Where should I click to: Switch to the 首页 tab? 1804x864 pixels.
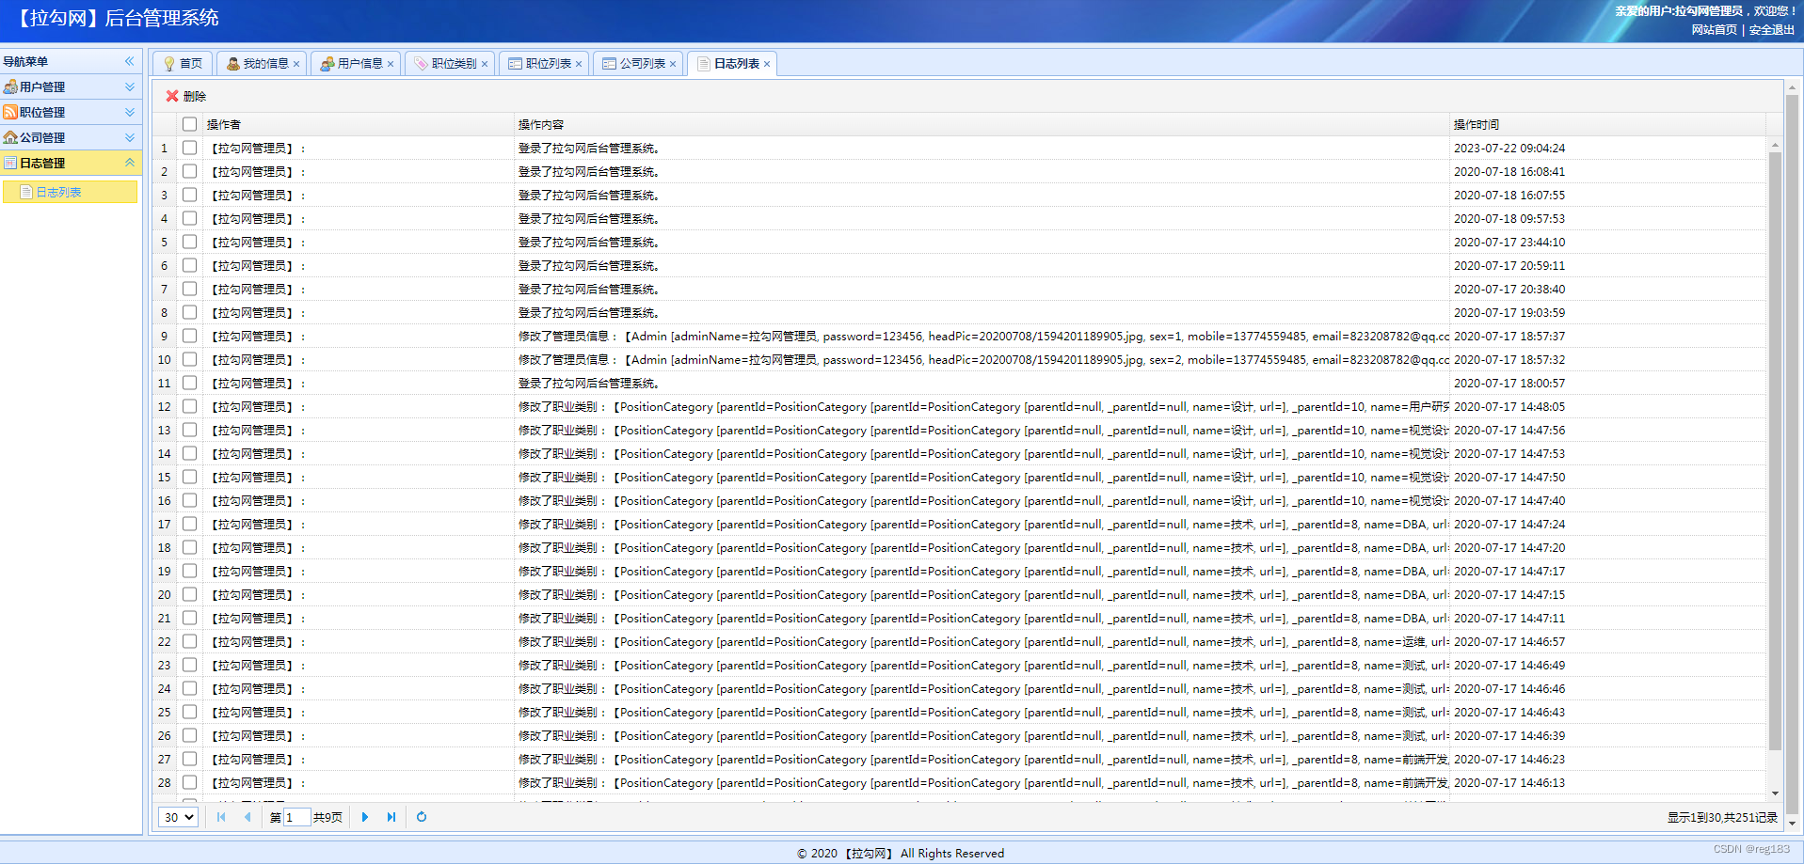[183, 63]
